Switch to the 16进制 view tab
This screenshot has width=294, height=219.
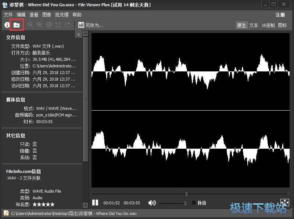[268, 25]
